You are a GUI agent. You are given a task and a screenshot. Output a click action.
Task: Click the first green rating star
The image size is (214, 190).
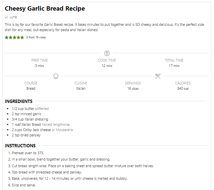click(x=7, y=37)
